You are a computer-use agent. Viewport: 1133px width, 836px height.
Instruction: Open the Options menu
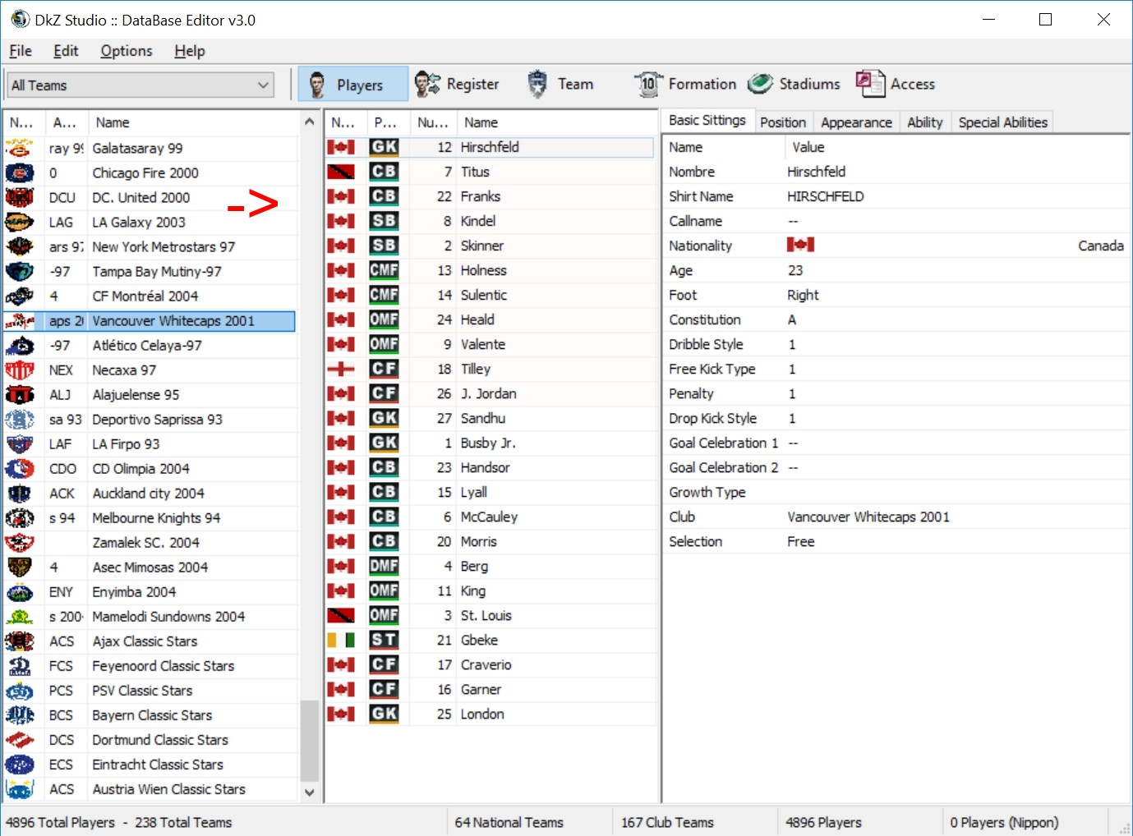point(127,51)
